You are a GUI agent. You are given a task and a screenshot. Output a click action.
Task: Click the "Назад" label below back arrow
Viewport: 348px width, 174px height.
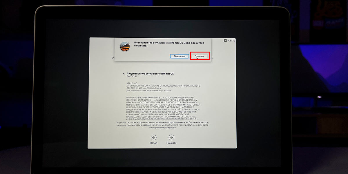154,143
